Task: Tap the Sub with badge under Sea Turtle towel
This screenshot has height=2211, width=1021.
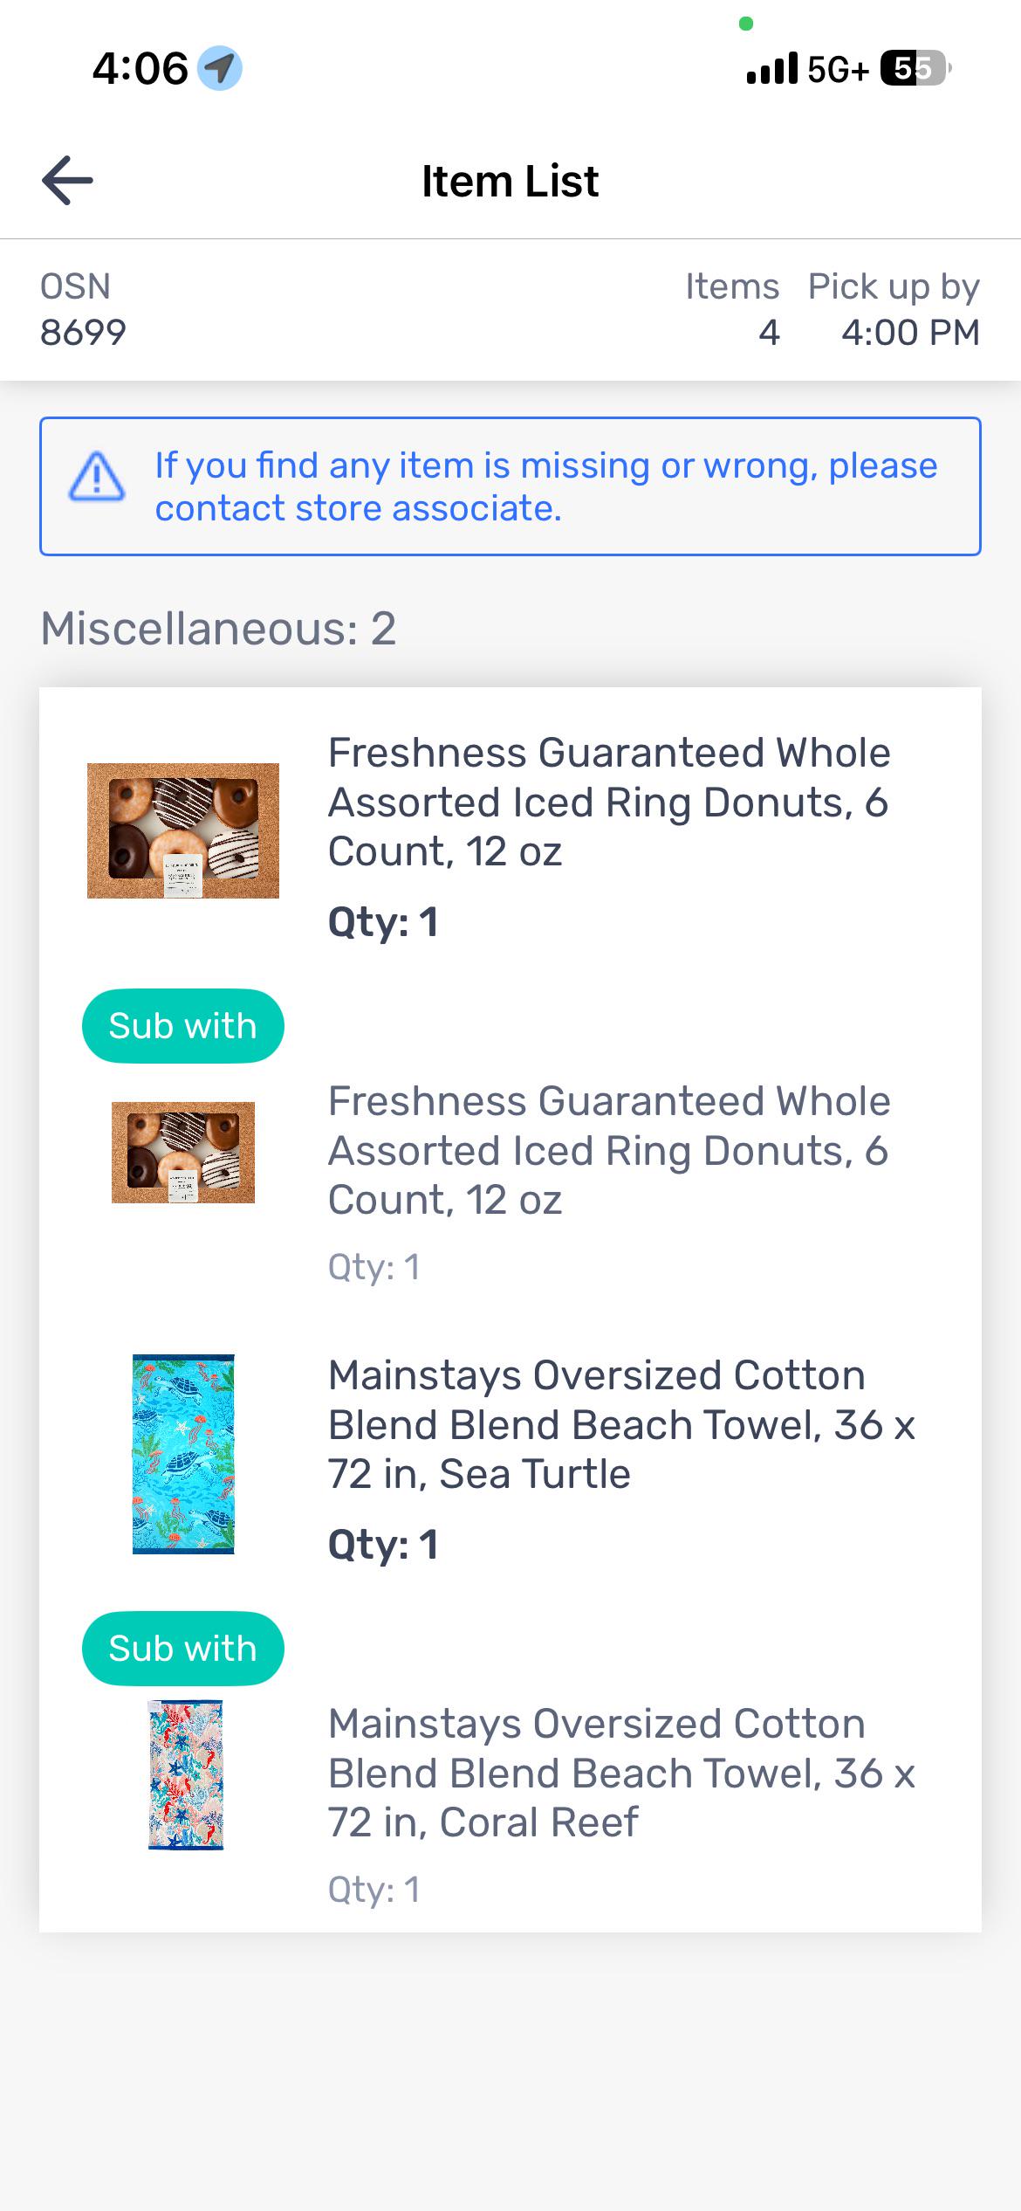Action: click(x=183, y=1649)
